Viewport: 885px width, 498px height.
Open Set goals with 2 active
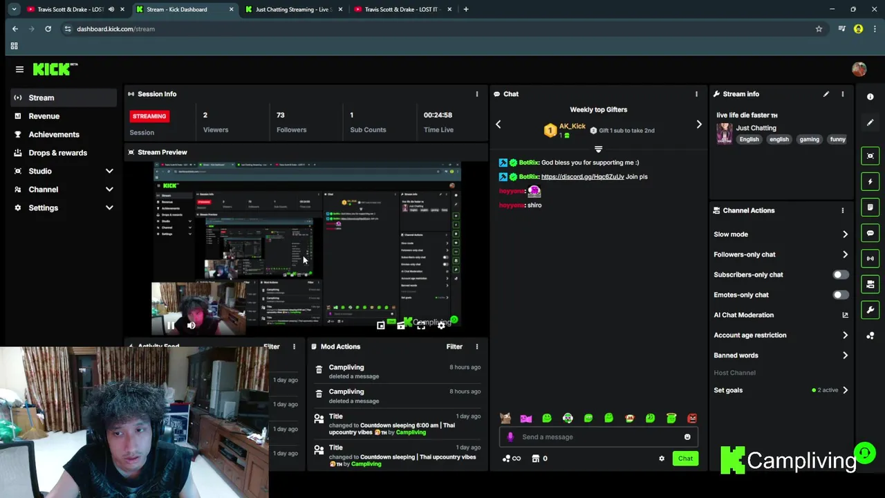pyautogui.click(x=781, y=390)
